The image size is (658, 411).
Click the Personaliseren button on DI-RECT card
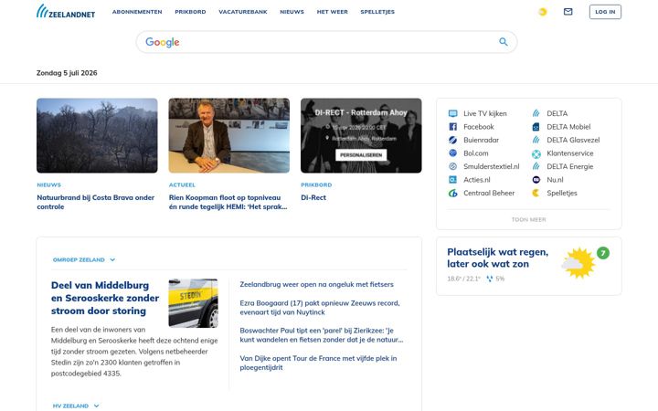click(361, 154)
